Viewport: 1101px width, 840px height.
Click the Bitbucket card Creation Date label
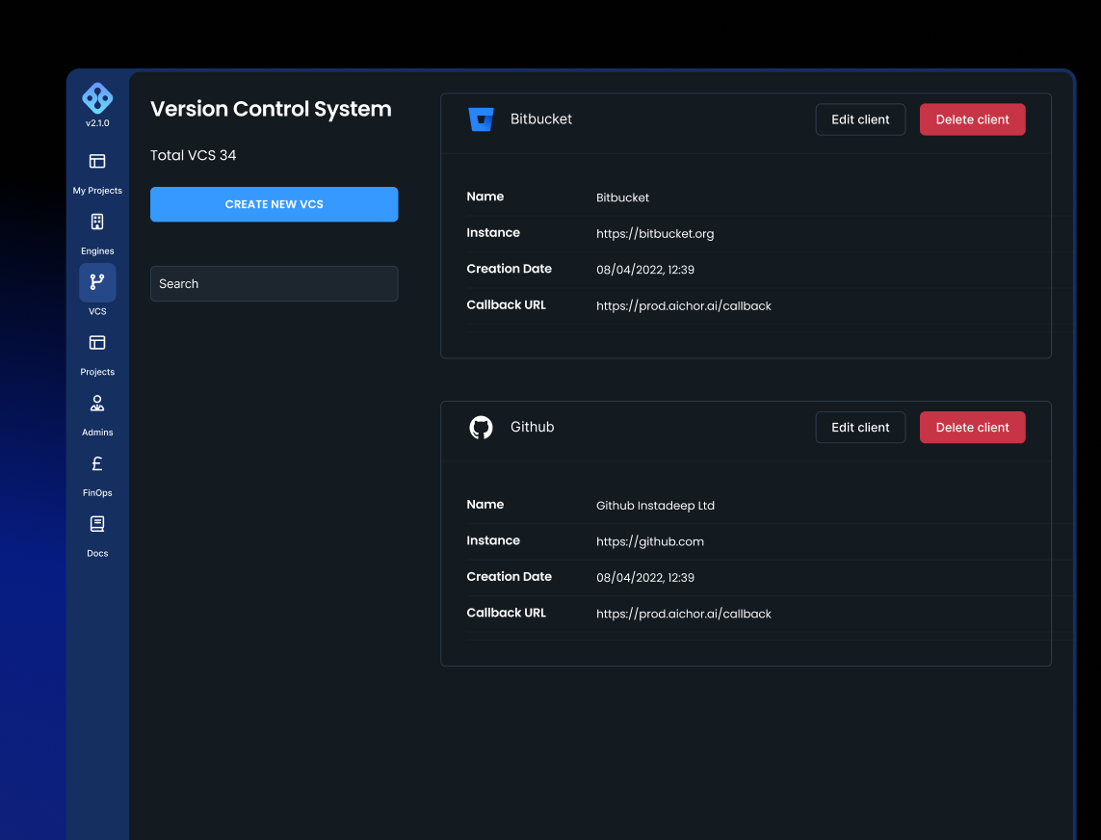click(509, 269)
